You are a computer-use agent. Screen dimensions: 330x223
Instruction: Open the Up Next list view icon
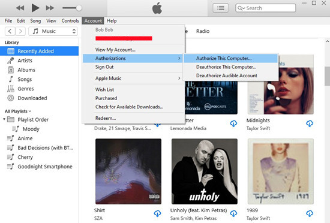221,8
